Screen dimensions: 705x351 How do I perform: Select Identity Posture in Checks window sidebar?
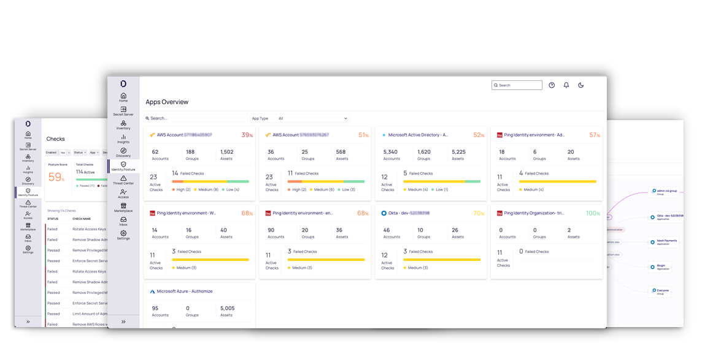pos(28,192)
